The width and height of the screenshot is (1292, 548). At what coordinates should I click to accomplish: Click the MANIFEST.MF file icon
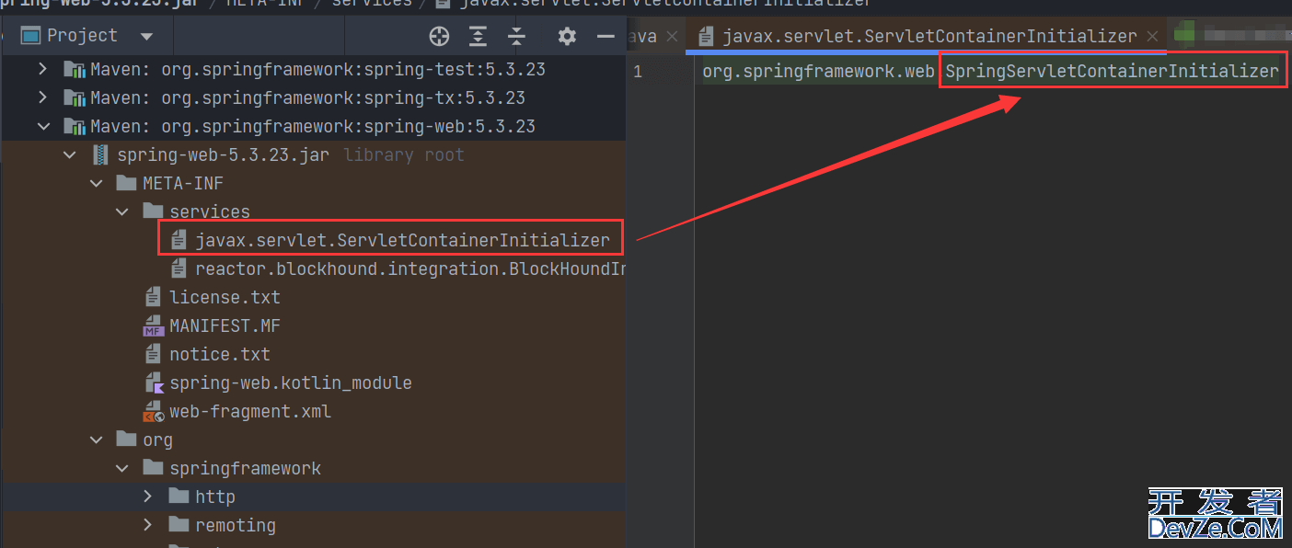153,325
